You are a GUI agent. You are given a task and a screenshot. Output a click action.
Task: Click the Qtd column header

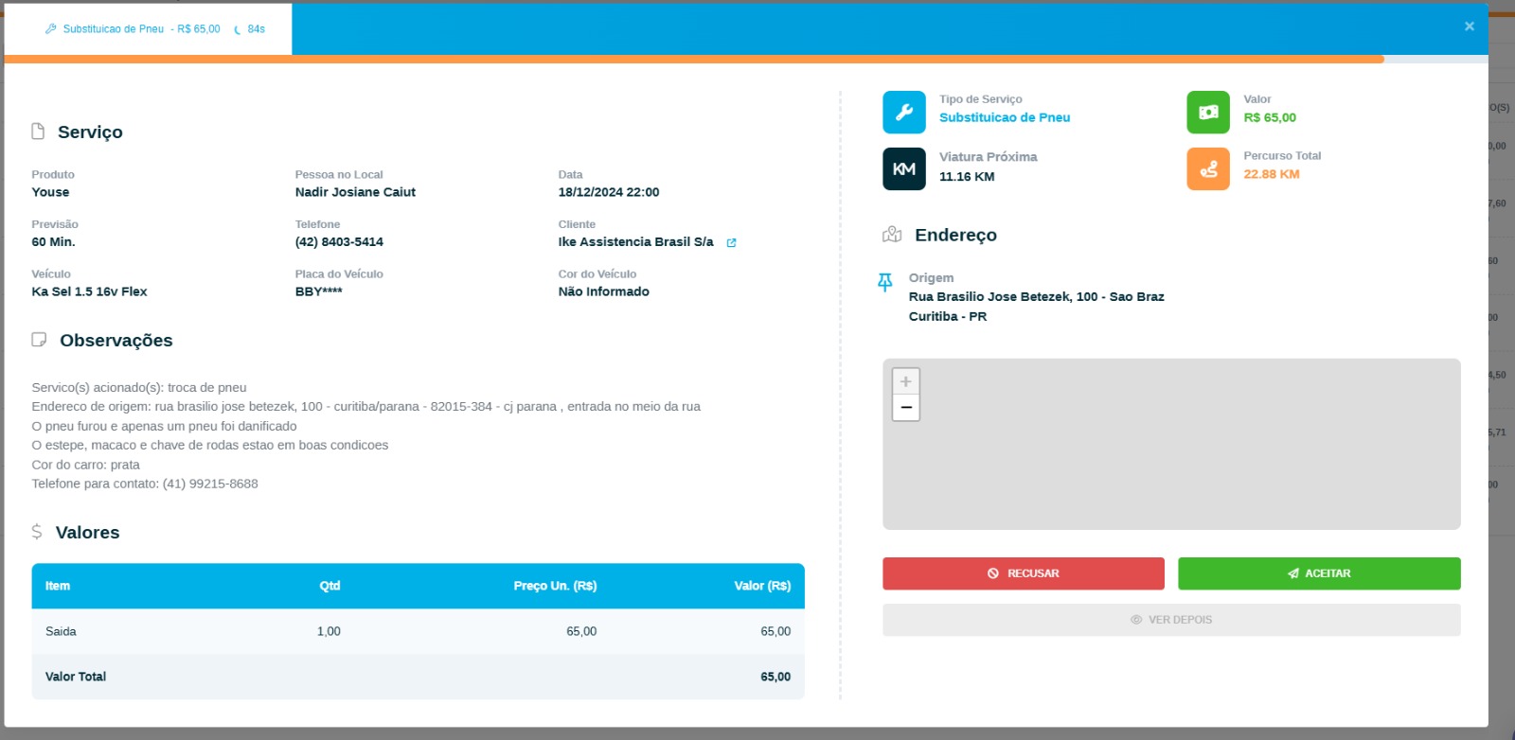point(330,586)
